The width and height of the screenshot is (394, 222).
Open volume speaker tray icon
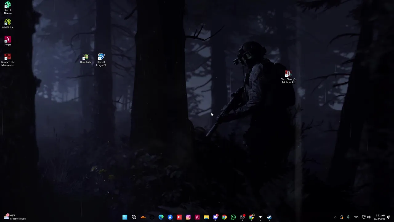pos(369,217)
